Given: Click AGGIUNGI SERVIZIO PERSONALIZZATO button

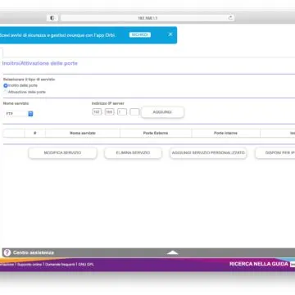Looking at the screenshot, I should click(208, 153).
